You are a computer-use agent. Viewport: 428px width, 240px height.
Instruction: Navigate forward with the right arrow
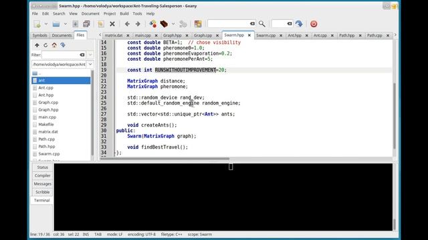click(138, 24)
